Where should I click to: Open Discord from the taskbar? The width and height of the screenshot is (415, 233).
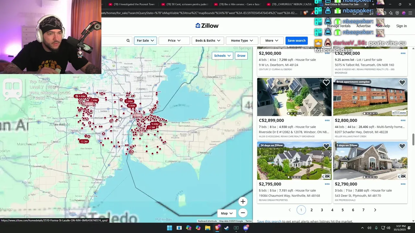[x=246, y=228]
